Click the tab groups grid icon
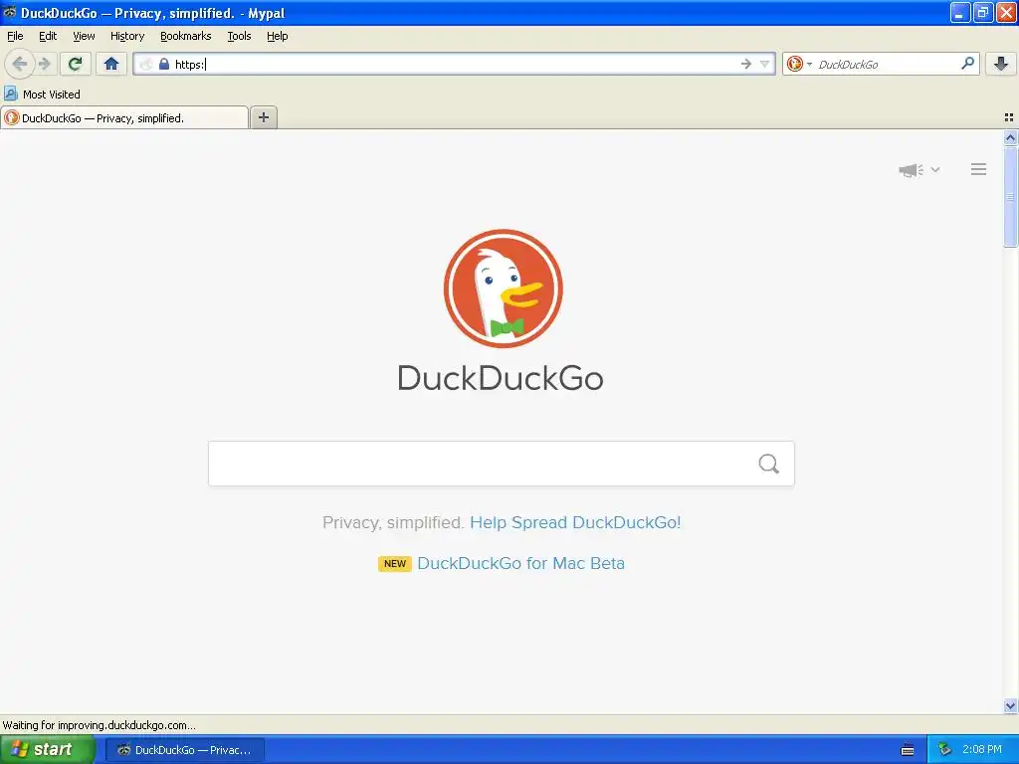 (1009, 117)
